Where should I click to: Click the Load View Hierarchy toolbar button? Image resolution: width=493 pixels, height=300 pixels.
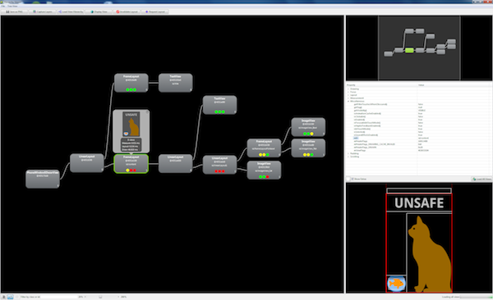(x=71, y=11)
